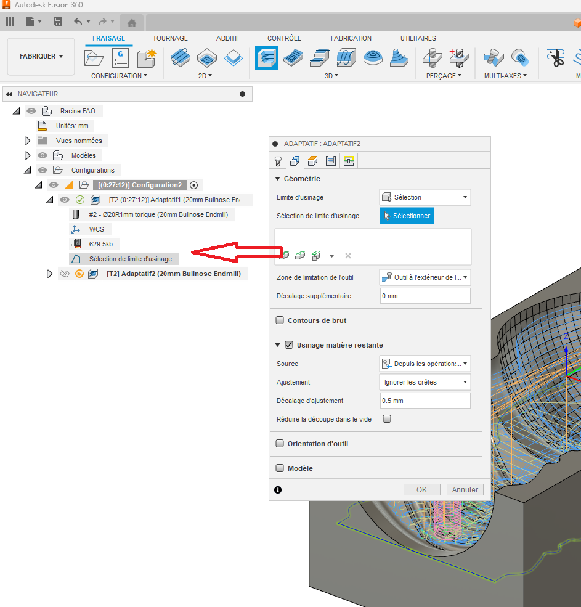Toggle Réduire la découpe dans le vide
581x607 pixels.
[387, 419]
